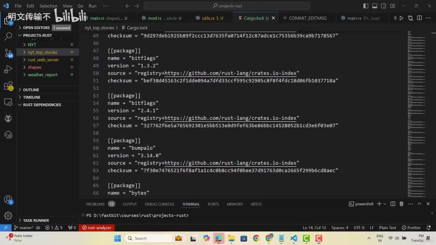This screenshot has width=436, height=245.
Task: Open the Run and Debug view
Action: [x=8, y=69]
